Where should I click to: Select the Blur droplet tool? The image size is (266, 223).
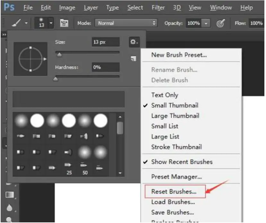[9, 207]
